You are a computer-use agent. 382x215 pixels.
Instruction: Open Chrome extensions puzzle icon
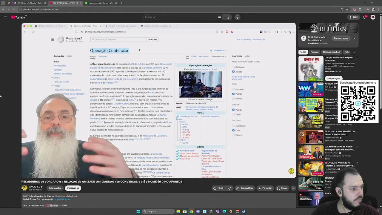tap(360, 9)
